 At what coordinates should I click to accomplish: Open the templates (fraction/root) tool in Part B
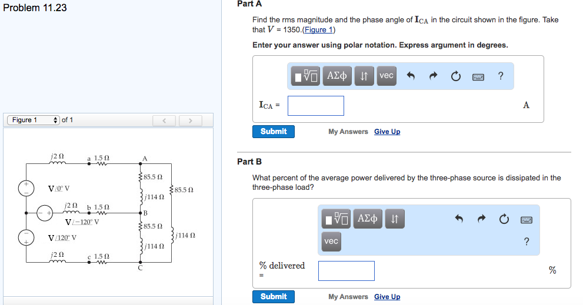click(336, 219)
